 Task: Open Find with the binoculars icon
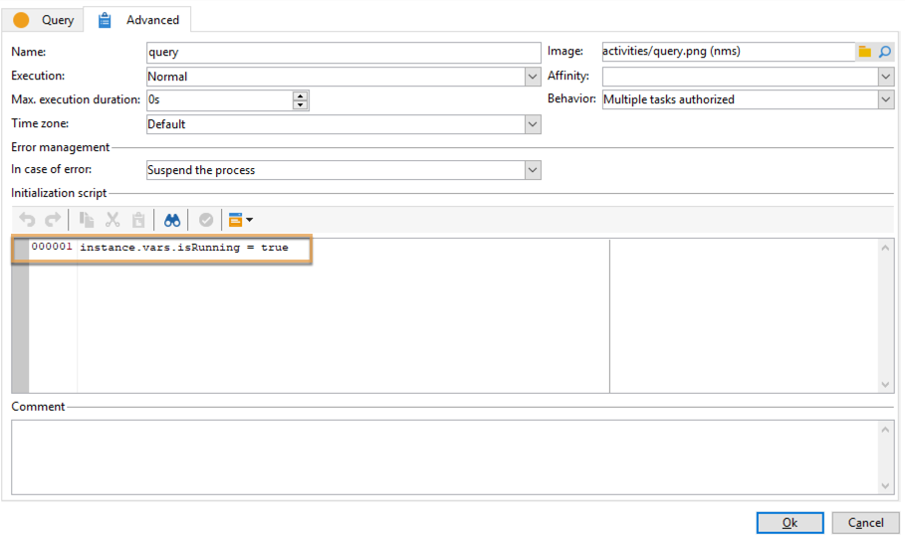(172, 220)
